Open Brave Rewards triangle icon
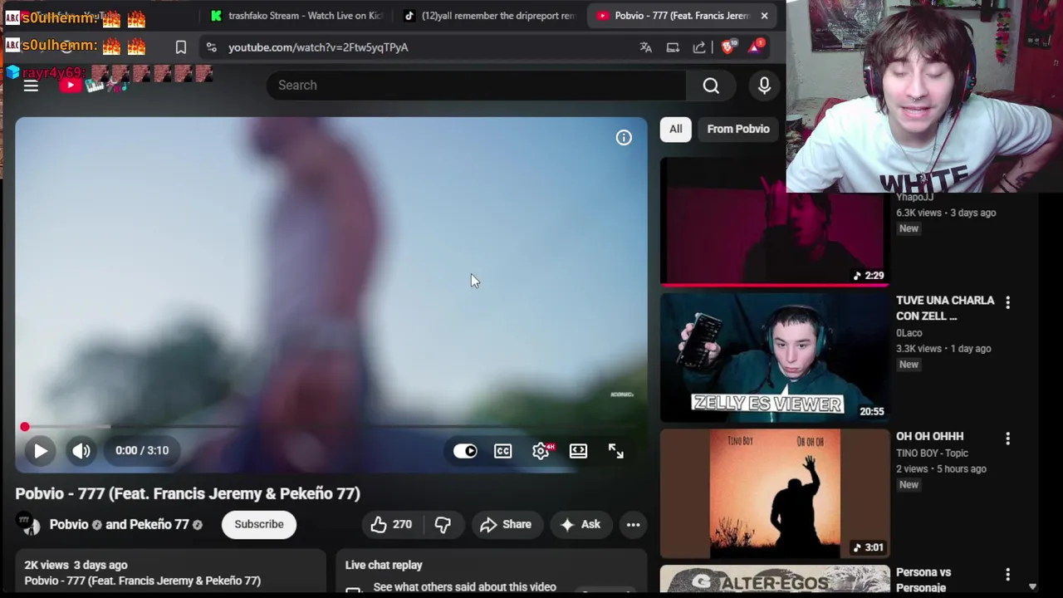1063x598 pixels. pos(755,47)
